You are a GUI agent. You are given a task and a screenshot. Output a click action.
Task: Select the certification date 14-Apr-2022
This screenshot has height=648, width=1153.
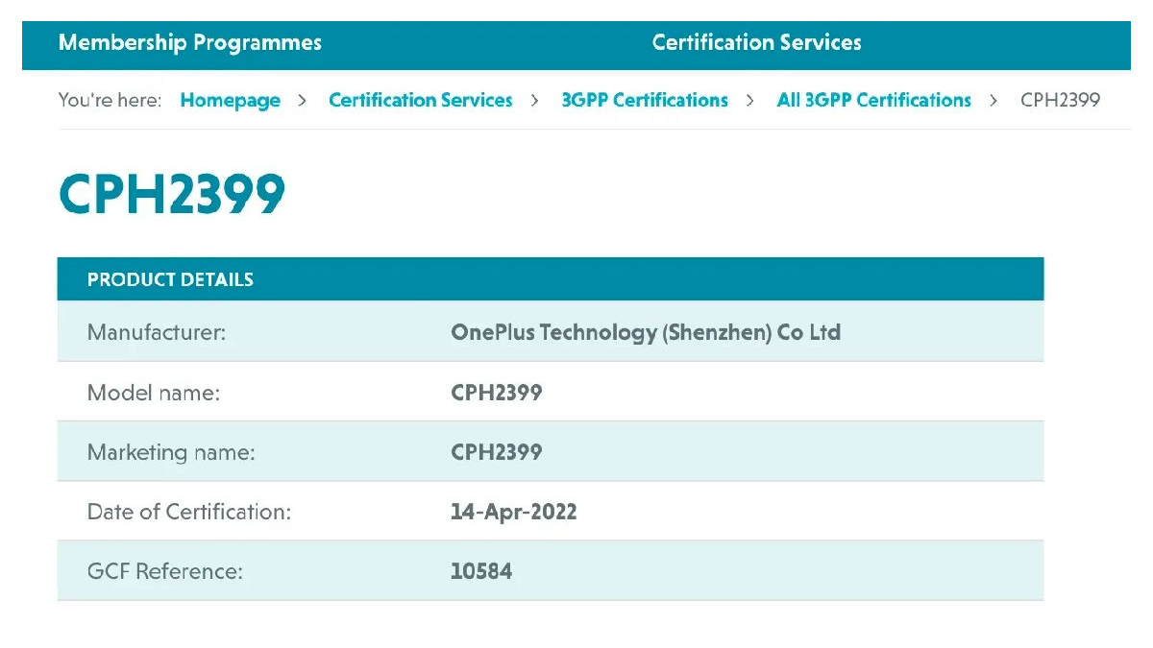(513, 512)
